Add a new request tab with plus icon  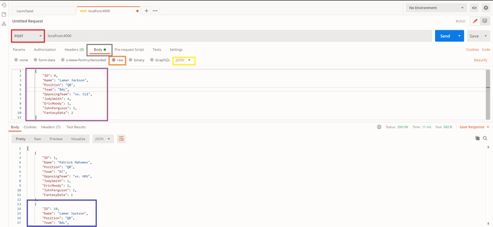tap(146, 10)
